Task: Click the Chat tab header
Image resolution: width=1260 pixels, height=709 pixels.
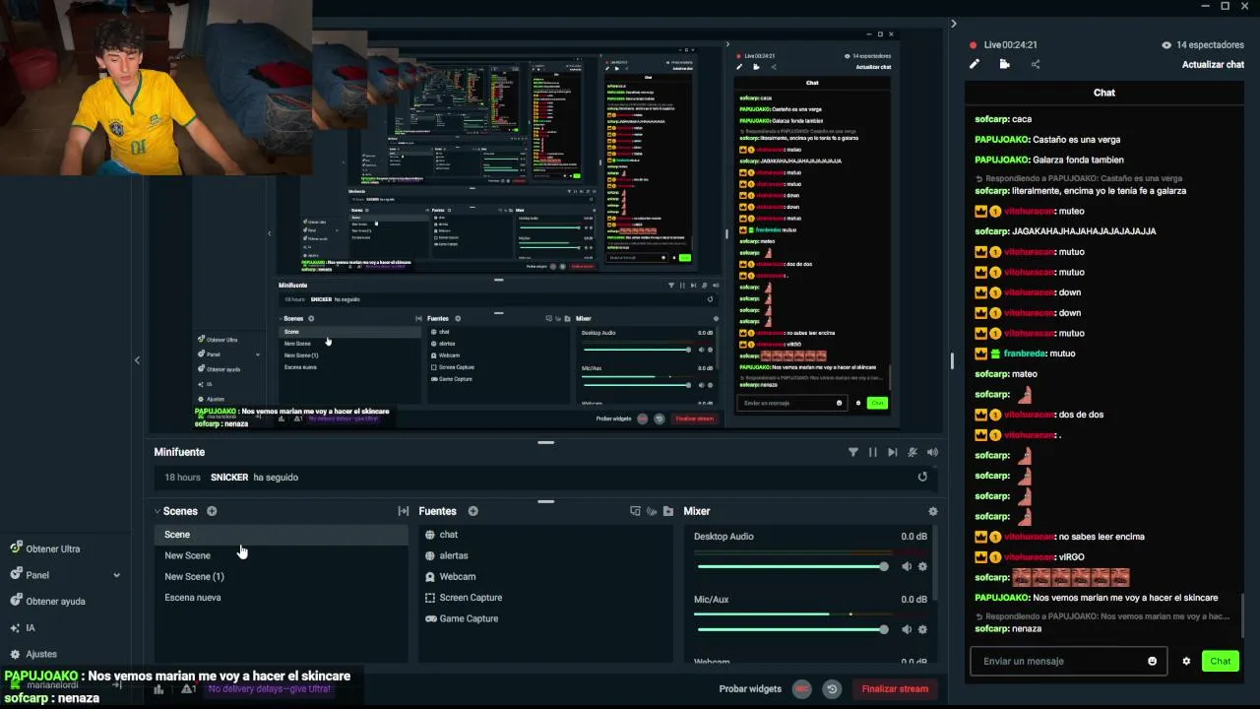Action: point(1103,93)
